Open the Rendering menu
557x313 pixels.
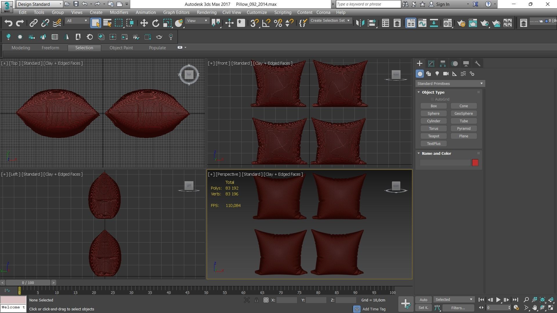point(207,12)
